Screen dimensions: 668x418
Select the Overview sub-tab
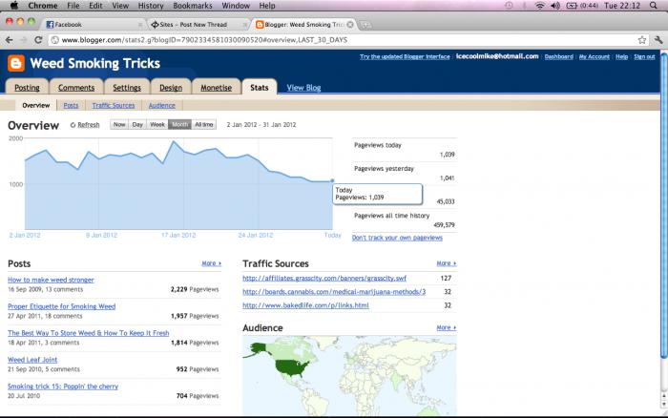[36, 105]
